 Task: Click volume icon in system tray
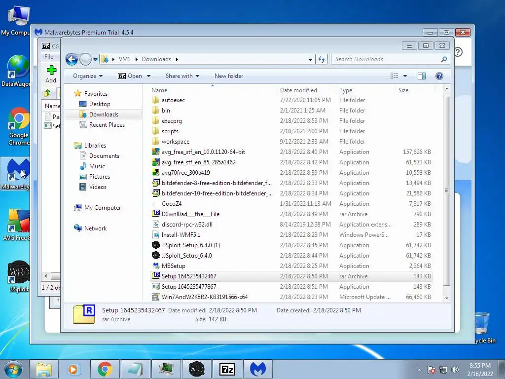pos(455,370)
